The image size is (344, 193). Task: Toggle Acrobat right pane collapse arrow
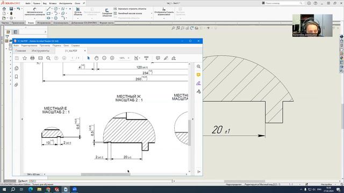pos(192,119)
